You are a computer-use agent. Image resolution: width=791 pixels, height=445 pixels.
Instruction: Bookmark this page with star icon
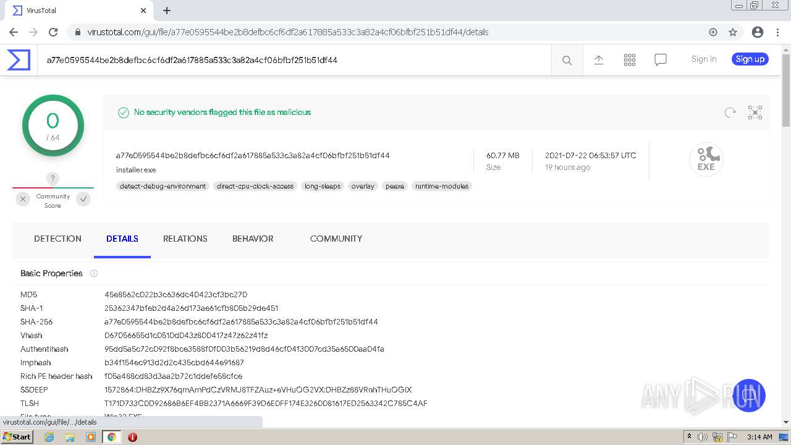(733, 32)
